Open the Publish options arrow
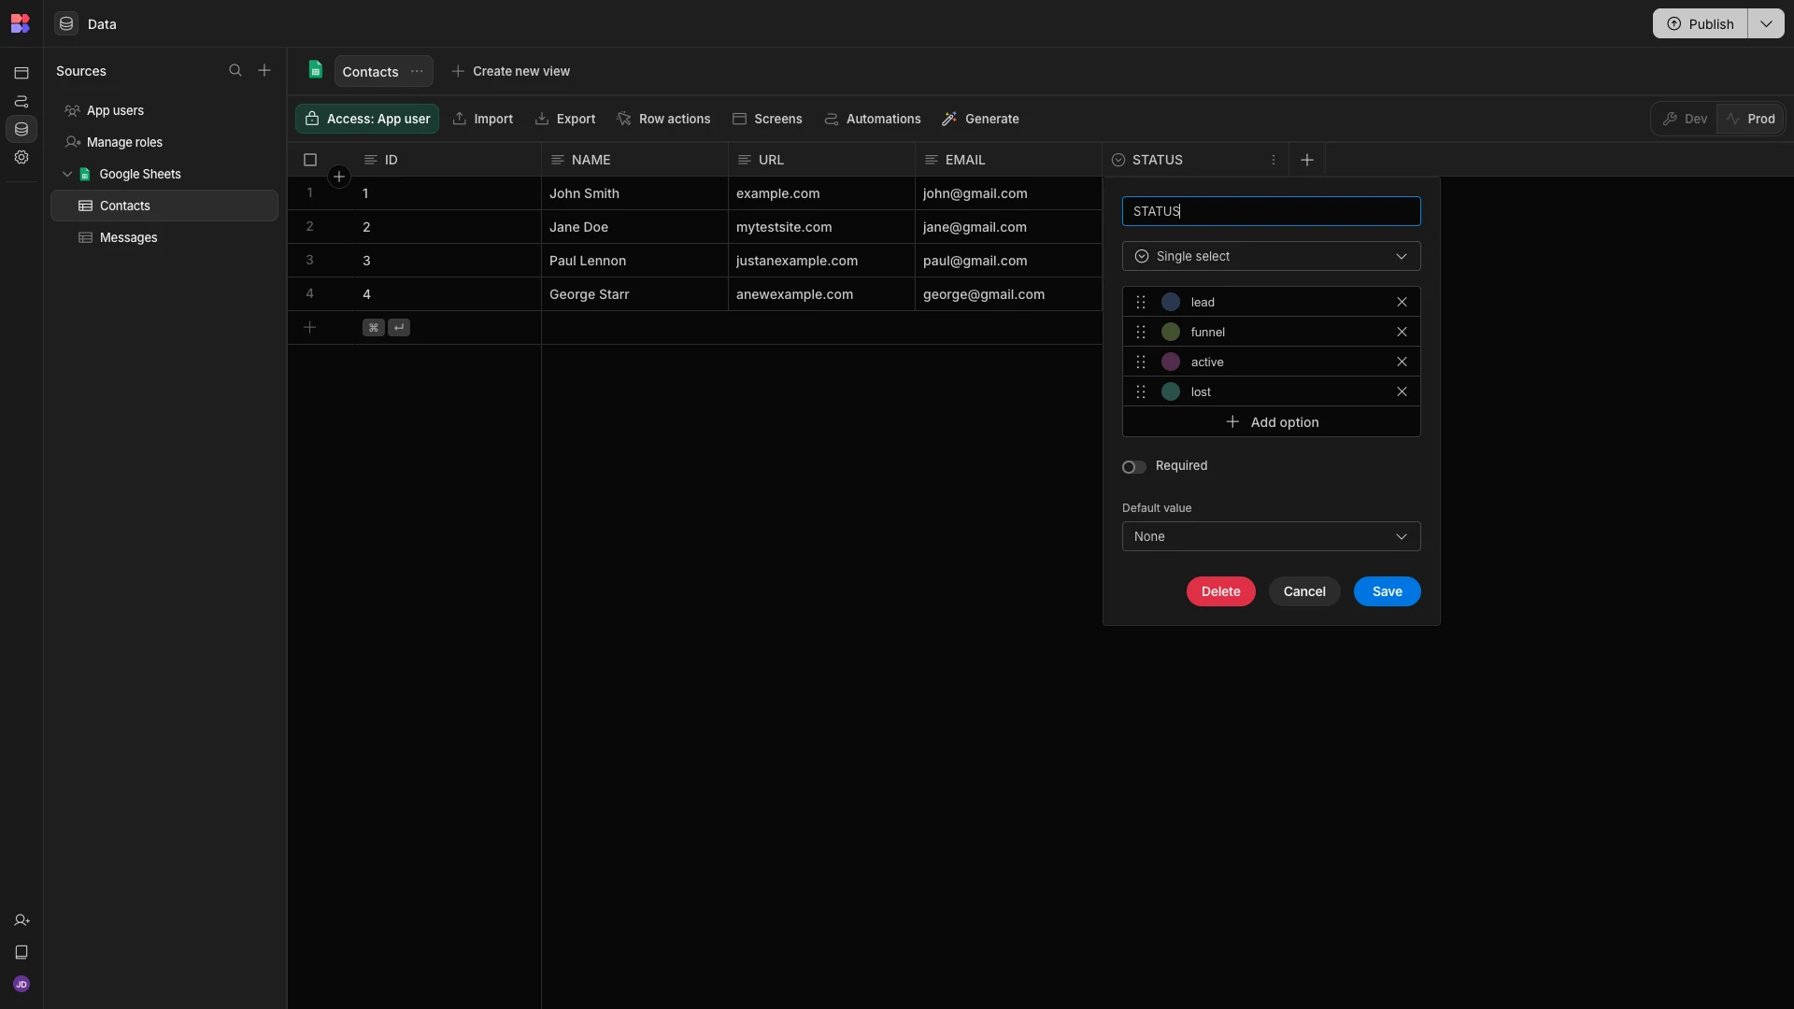The image size is (1794, 1009). (1766, 23)
